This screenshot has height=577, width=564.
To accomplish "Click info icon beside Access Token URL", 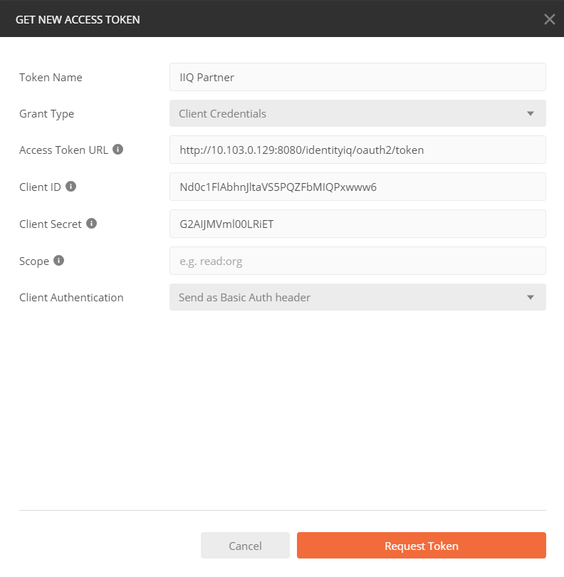I will coord(118,150).
